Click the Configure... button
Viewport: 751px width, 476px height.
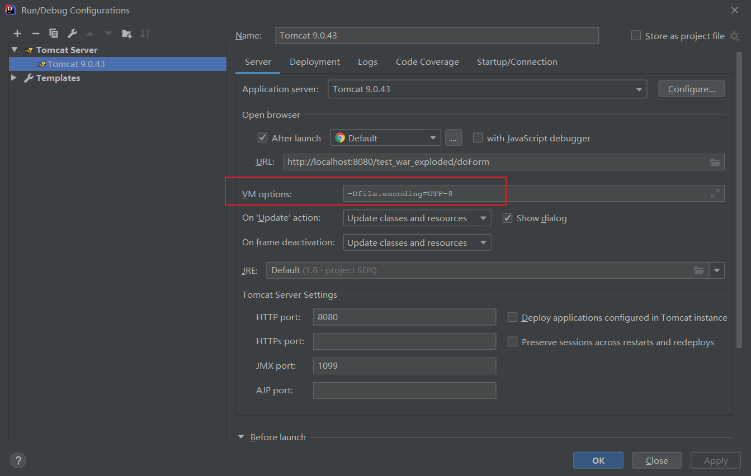[x=692, y=89]
